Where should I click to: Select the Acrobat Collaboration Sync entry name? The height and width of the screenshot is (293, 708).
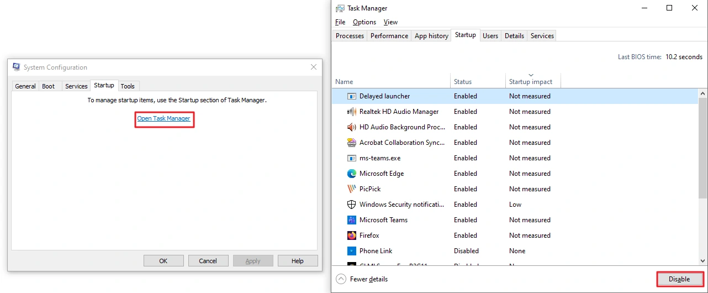pyautogui.click(x=402, y=143)
